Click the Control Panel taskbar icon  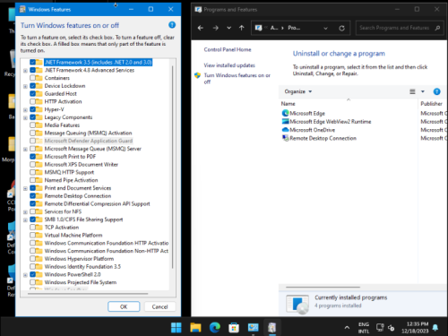(x=253, y=328)
